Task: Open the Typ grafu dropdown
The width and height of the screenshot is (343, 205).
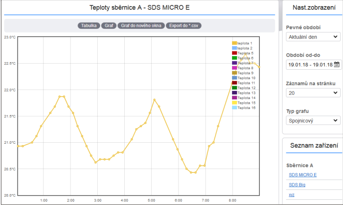Action: (x=313, y=121)
